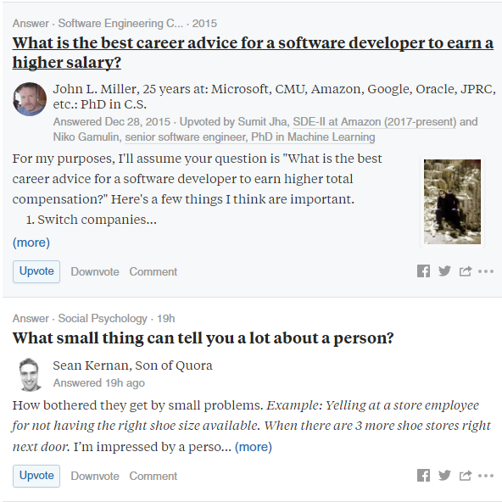Tweet Sean Kernan's answer
This screenshot has height=502, width=502.
(x=444, y=476)
